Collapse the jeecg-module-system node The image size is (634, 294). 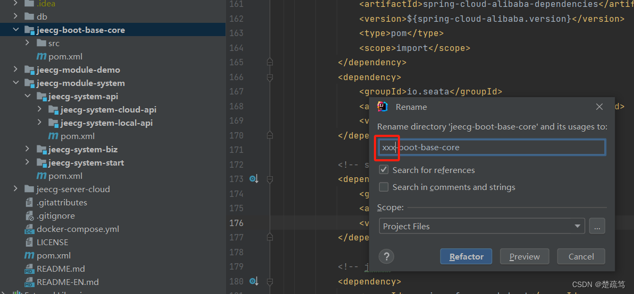16,83
